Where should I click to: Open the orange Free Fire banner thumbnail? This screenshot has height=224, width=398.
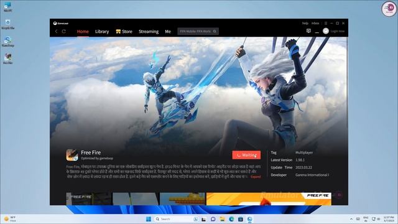click(269, 199)
